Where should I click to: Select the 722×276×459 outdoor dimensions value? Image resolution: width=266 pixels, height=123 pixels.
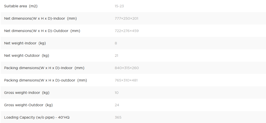point(127,31)
